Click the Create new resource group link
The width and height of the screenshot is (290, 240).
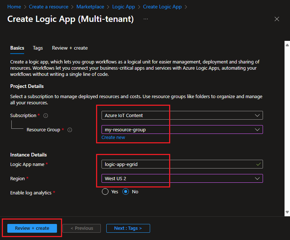pos(113,138)
